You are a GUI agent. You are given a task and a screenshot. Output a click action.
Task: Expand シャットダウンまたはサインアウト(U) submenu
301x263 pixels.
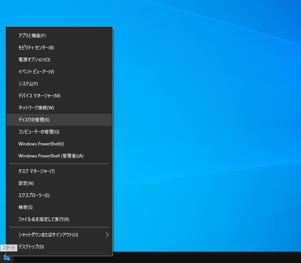59,235
